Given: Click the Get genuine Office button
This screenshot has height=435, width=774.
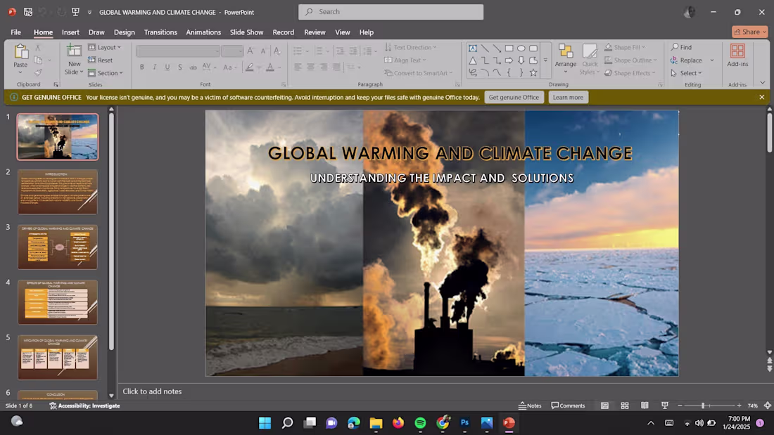Looking at the screenshot, I should 514,97.
